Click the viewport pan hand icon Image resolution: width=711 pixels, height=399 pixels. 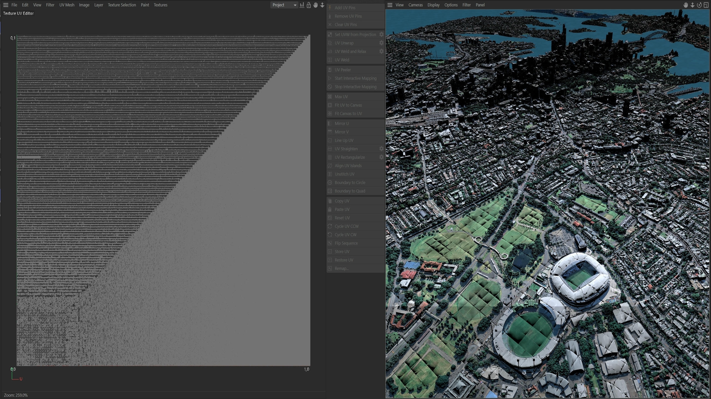click(686, 5)
